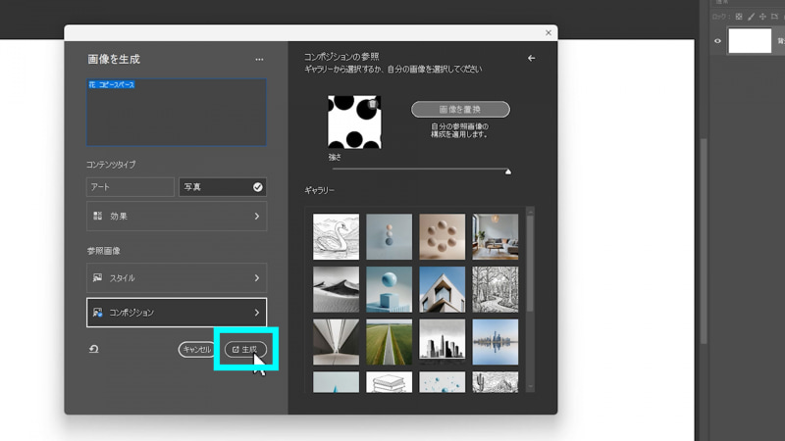Click the lock position icon
Screen dimensions: 785x441
(762, 17)
